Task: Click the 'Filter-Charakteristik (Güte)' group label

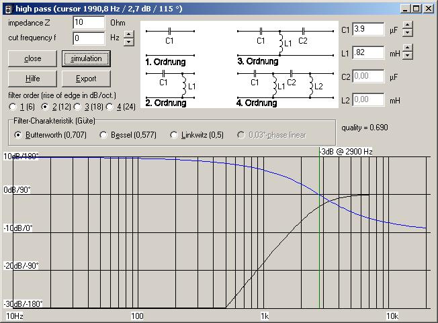Action: click(54, 121)
